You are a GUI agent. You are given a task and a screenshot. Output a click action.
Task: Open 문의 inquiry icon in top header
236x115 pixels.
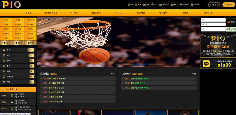154,4
